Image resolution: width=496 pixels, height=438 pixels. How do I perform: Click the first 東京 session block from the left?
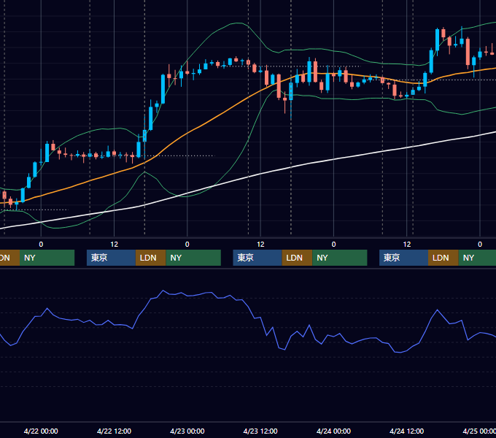(111, 258)
